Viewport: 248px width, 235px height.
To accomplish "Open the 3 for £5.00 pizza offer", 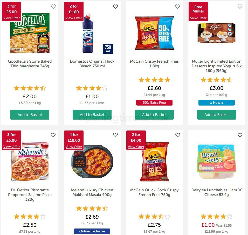I will tap(11, 18).
